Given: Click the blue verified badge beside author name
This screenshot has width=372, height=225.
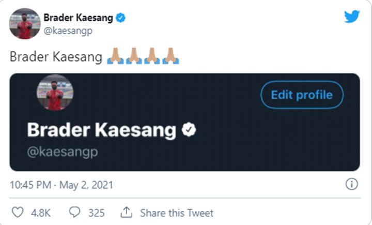Looking at the screenshot, I should (121, 18).
